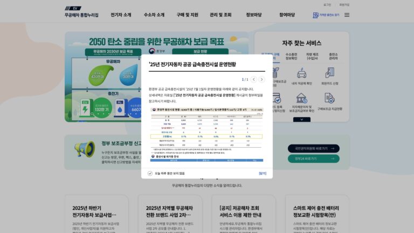Select the 충전소 관리자 tab

point(333,56)
